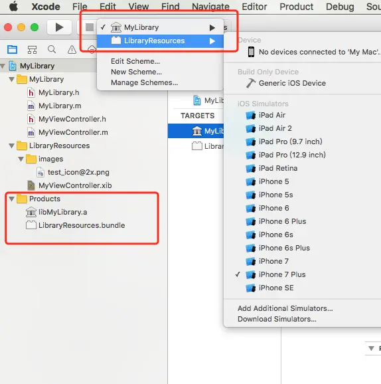Screen dimensions: 381x384
Task: Click the iPhone SE simulator icon
Action: click(x=251, y=288)
